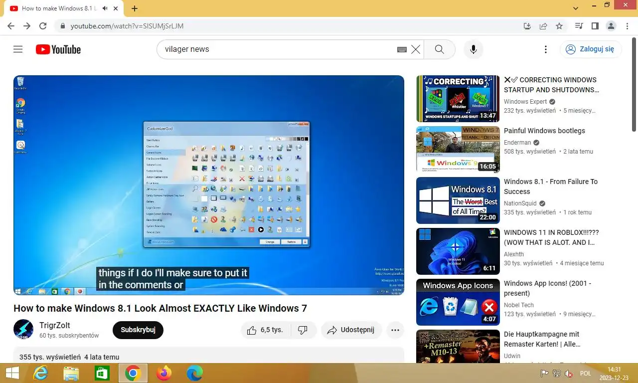Open Chrome three-dot menu
This screenshot has height=383, width=638.
tap(626, 26)
